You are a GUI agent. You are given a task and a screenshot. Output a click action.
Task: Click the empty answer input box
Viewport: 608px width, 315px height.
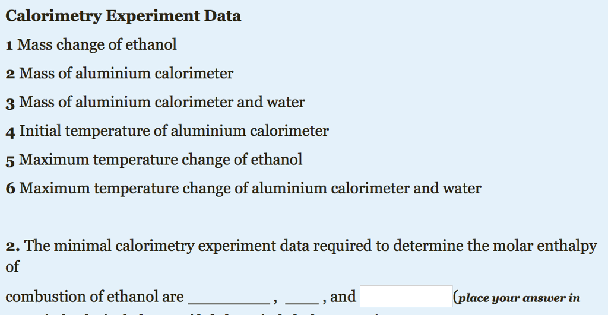click(406, 297)
